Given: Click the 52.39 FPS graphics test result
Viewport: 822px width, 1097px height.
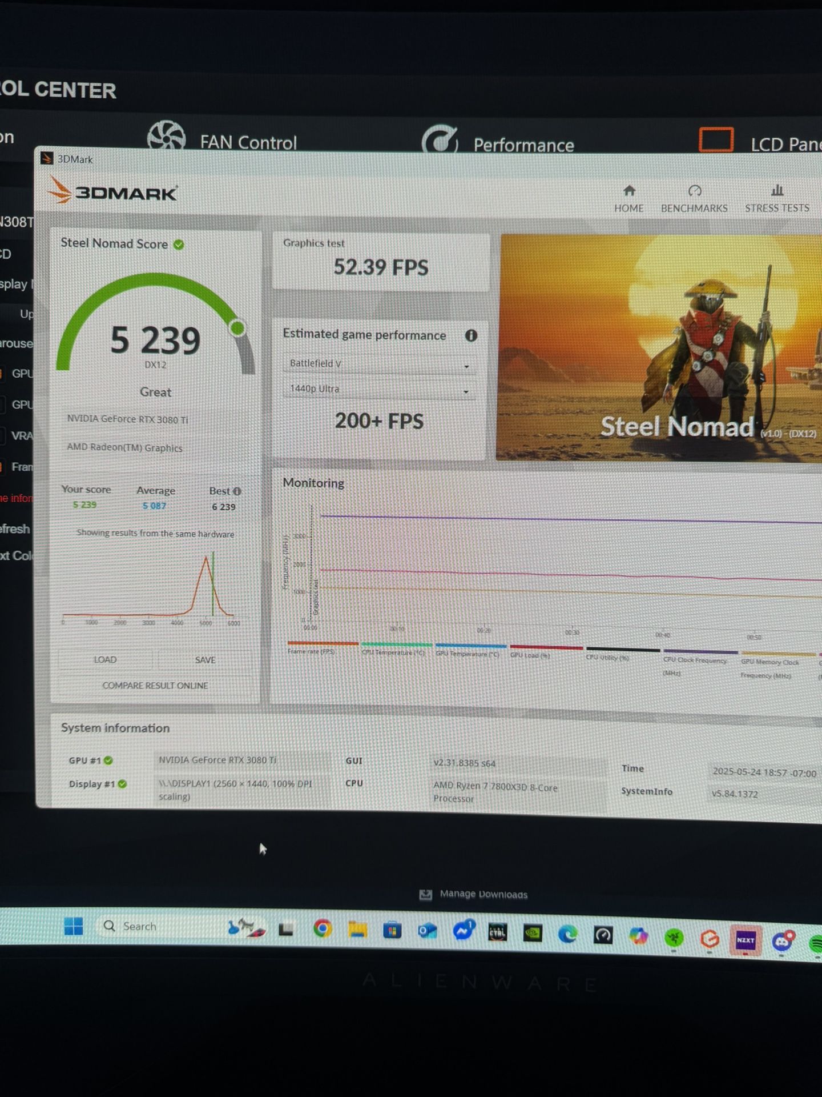Looking at the screenshot, I should pos(381,267).
